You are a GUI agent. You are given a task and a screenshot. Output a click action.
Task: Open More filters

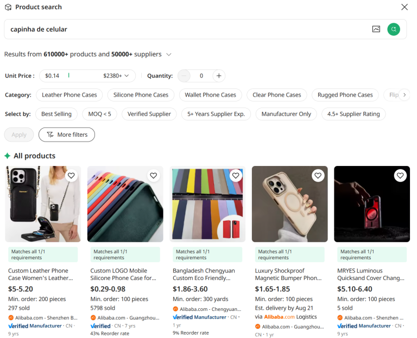67,135
